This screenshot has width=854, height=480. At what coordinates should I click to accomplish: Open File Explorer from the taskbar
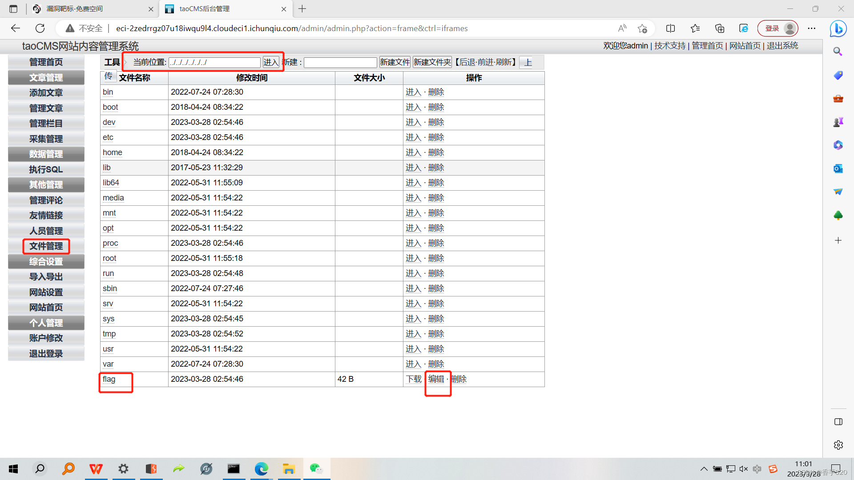[289, 469]
